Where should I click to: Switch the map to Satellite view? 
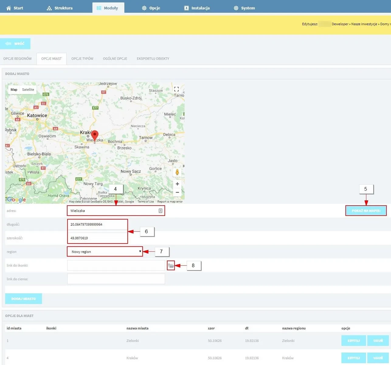coord(28,90)
